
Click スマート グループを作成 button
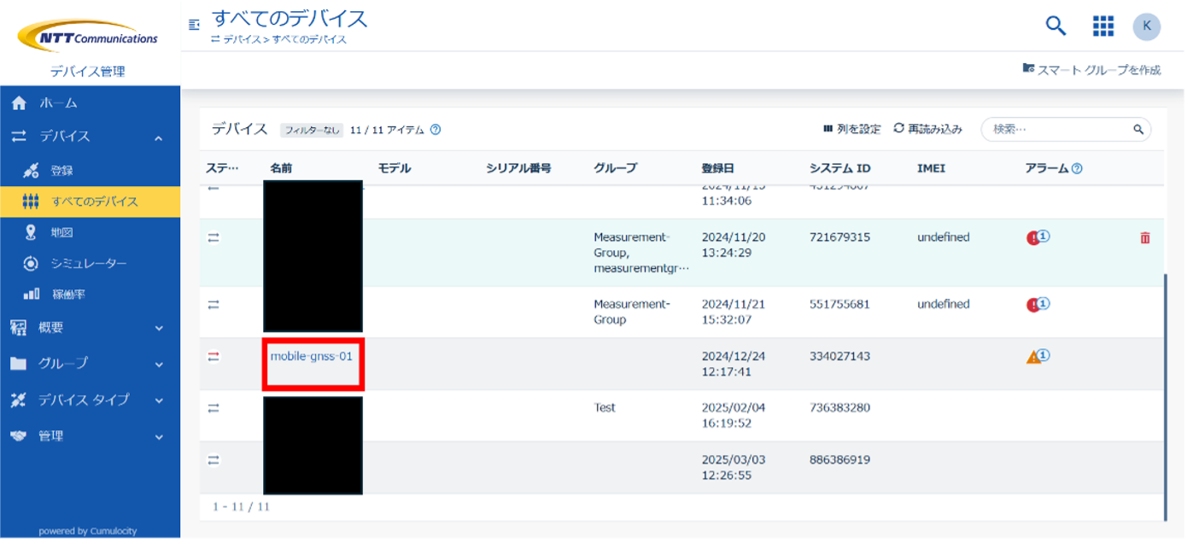coord(1091,70)
